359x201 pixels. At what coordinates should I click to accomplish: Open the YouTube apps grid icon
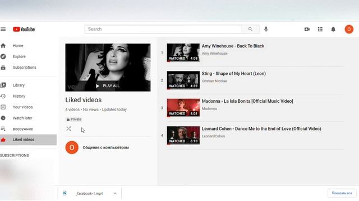(320, 29)
